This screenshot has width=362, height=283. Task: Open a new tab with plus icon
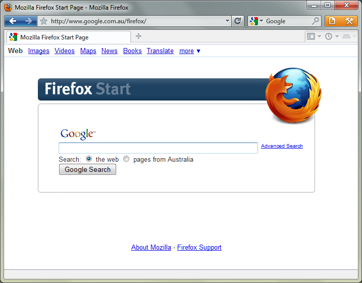pos(138,36)
